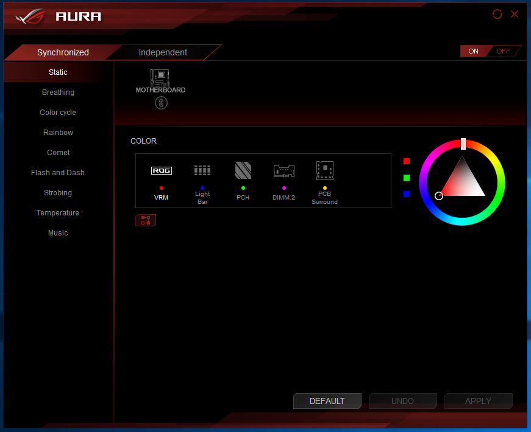
Task: Turn lighting ON
Action: pos(473,51)
